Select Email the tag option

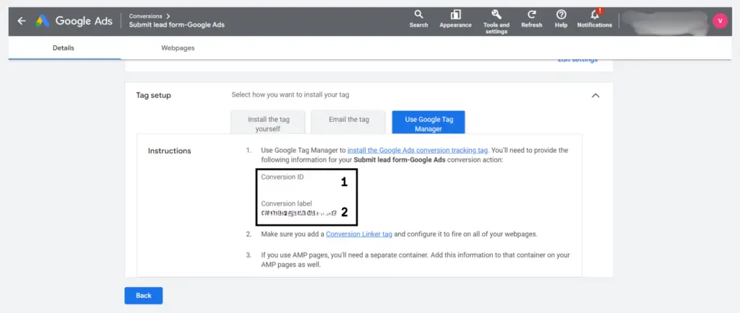[349, 123]
